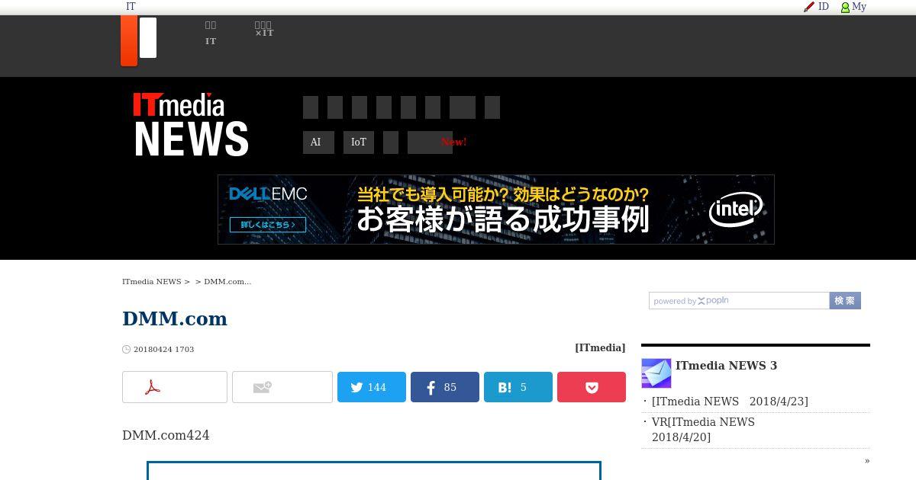Click the IT link at top left
Viewport: 916px width, 480px height.
(x=131, y=7)
